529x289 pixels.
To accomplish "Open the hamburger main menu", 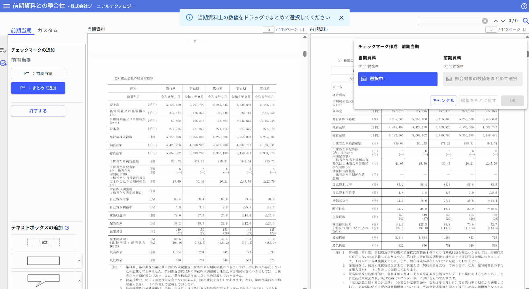I will point(6,6).
